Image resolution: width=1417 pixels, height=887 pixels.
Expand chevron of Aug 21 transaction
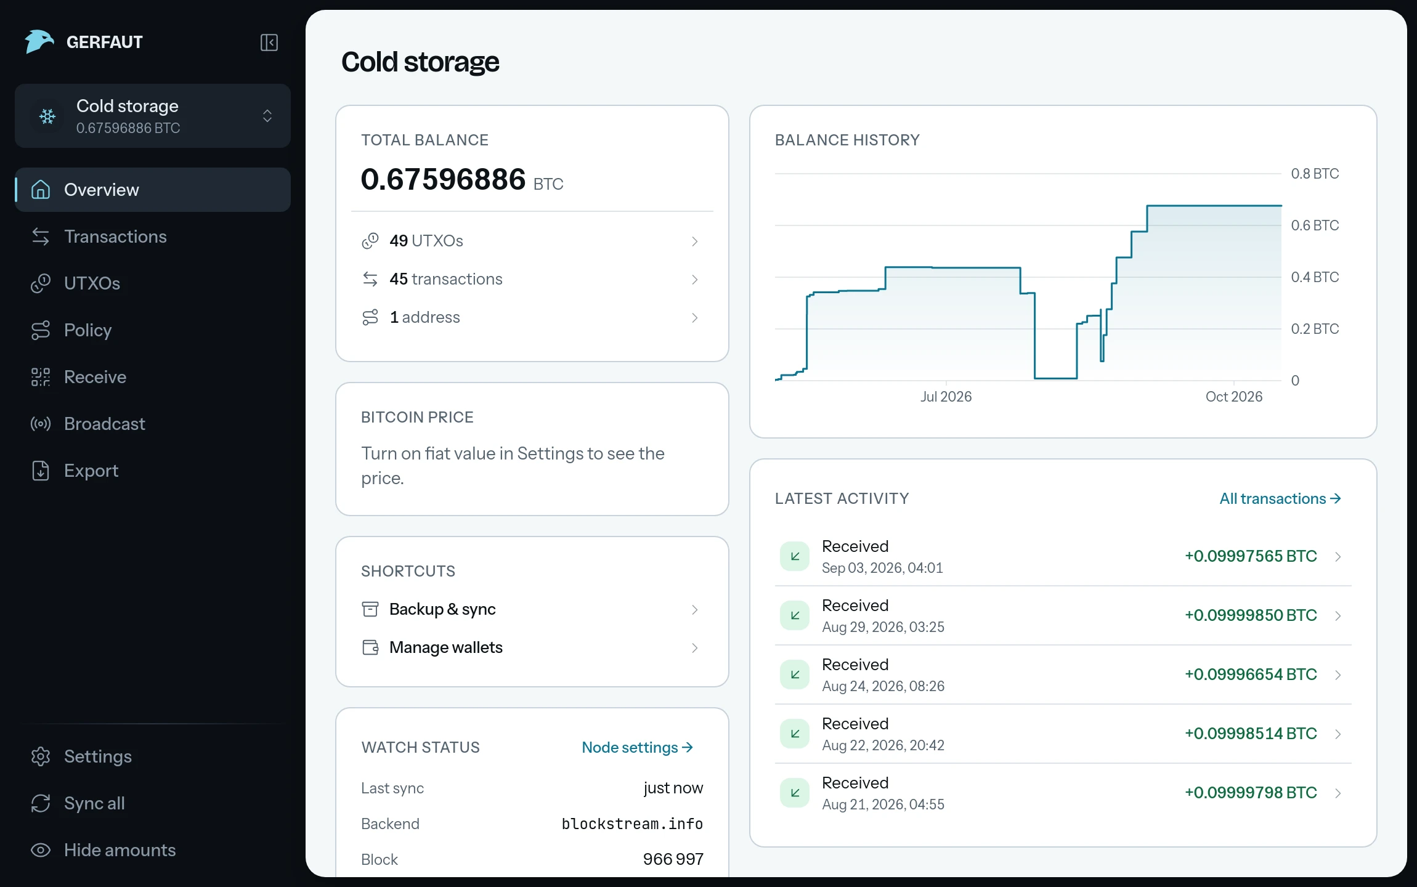1338,793
